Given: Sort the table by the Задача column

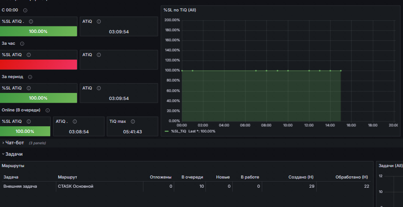Looking at the screenshot, I should (x=11, y=177).
